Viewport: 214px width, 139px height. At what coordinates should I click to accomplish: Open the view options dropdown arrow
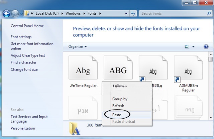point(193,47)
